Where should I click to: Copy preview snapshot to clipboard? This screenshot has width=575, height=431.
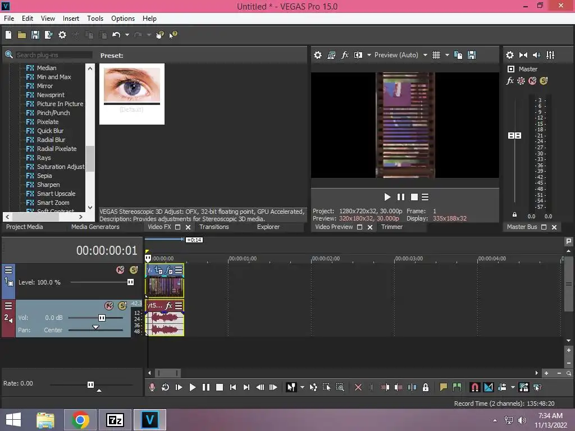click(458, 55)
